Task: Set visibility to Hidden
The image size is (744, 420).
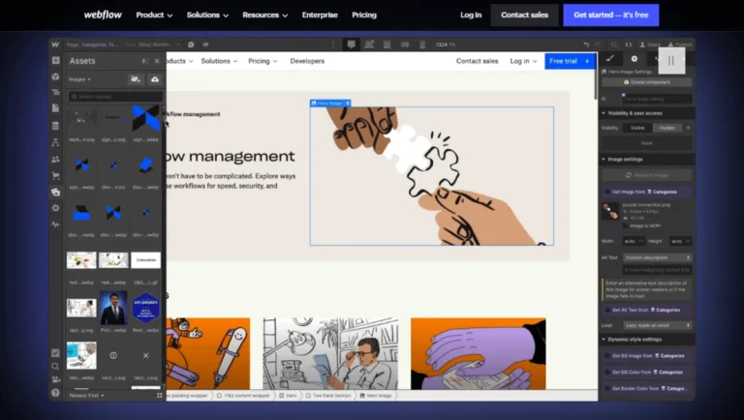Action: [666, 128]
